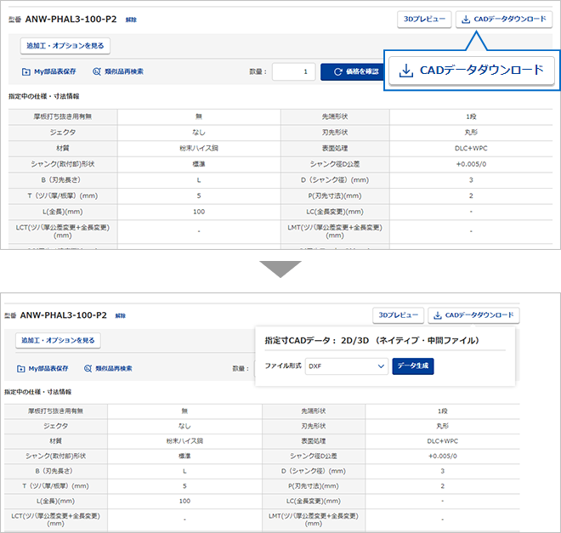Click the download arrow icon in the upper panel's small CAD button
The width and height of the screenshot is (561, 533).
[x=465, y=19]
